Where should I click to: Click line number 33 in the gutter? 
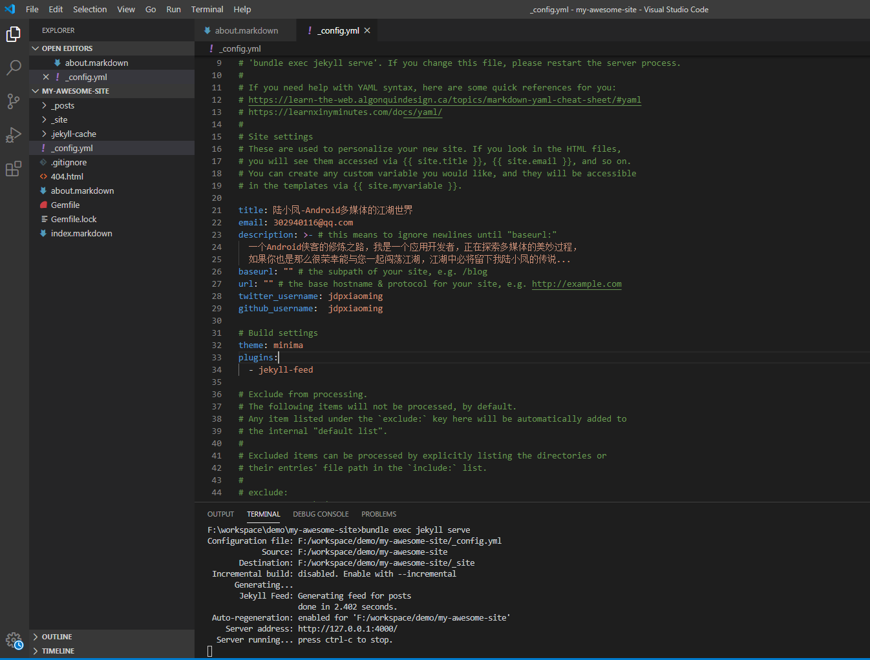(217, 357)
